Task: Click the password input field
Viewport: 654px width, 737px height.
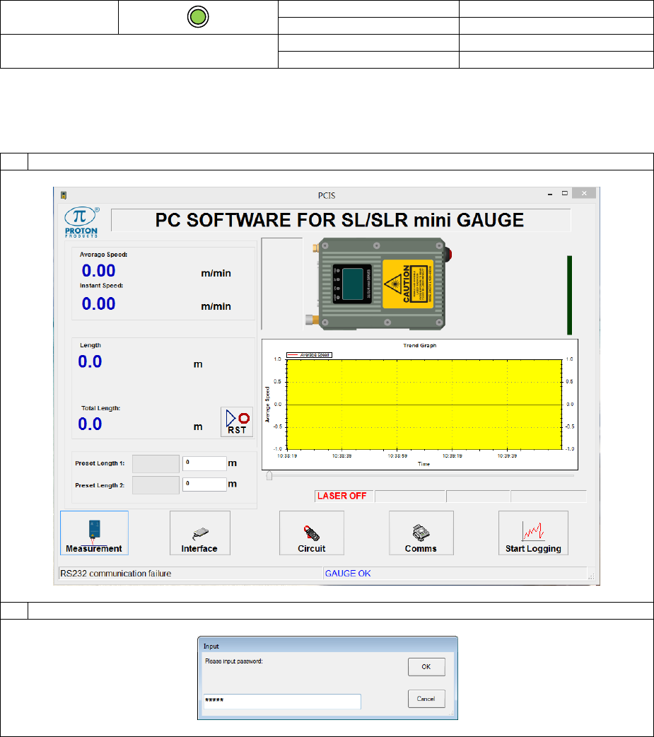Action: click(x=282, y=701)
